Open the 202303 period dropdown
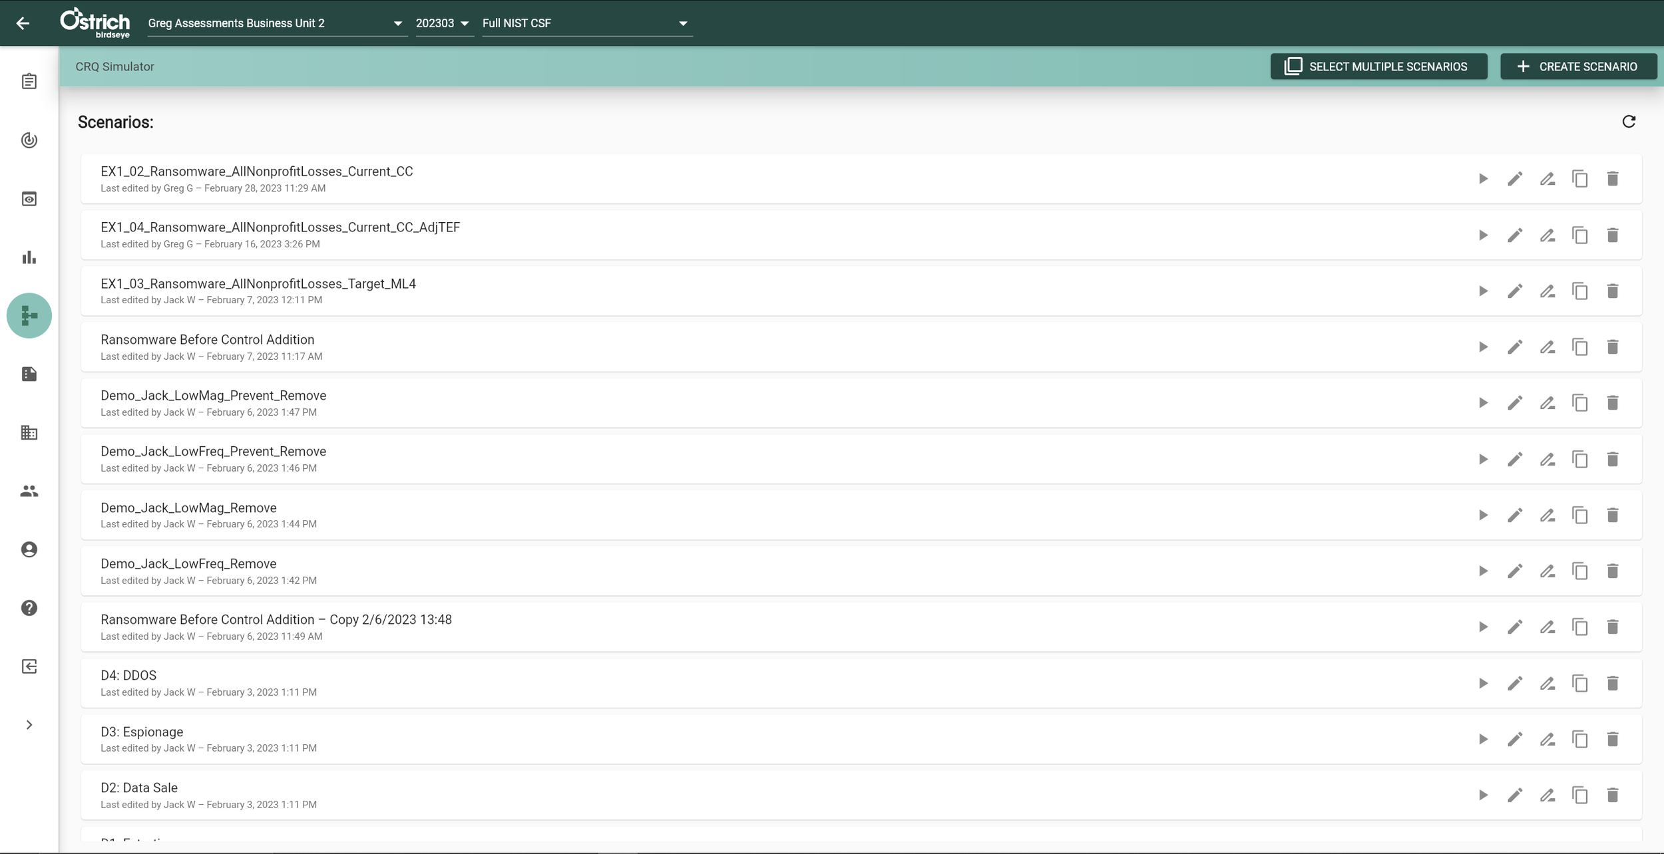This screenshot has height=854, width=1664. point(443,23)
